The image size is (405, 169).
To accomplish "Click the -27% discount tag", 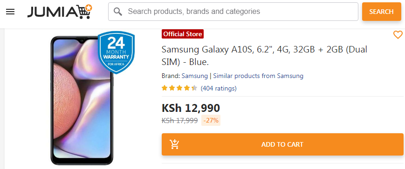I will (211, 120).
